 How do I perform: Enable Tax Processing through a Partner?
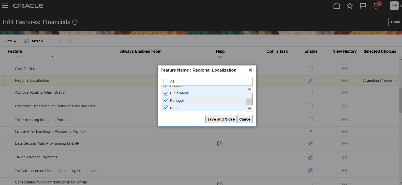[310, 120]
